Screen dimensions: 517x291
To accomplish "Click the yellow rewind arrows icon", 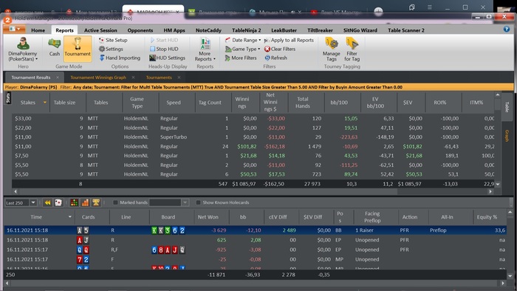I will [47, 202].
